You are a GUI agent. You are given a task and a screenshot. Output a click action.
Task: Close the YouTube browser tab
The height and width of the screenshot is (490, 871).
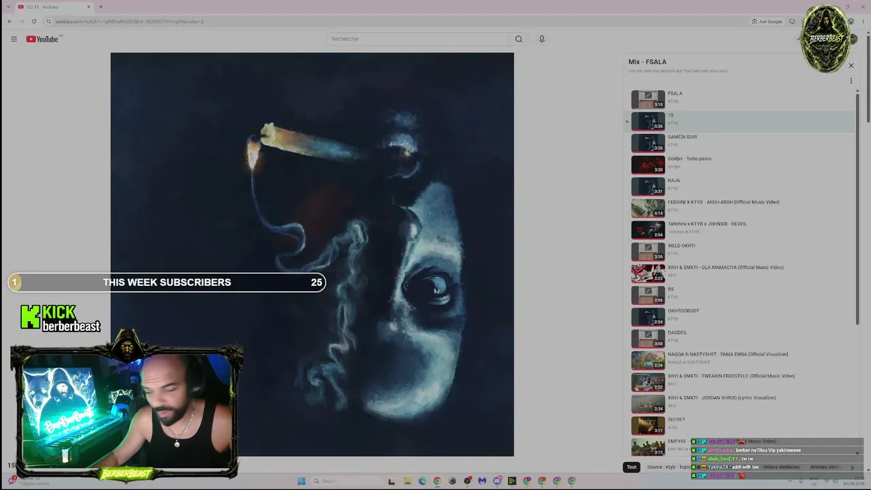(x=88, y=7)
